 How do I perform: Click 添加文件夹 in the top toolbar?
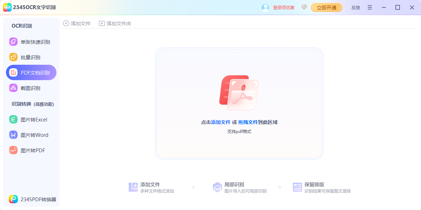(114, 23)
